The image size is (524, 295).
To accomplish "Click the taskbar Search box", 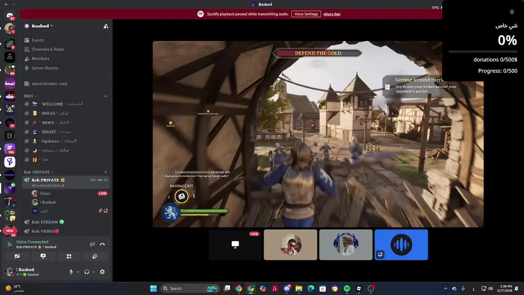I will tap(190, 288).
